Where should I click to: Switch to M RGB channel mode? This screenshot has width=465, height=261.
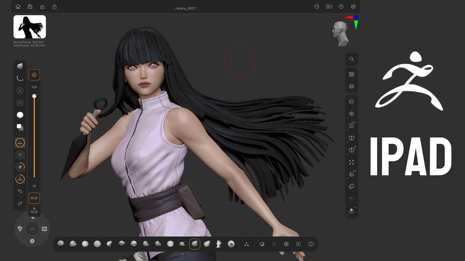pos(34,210)
